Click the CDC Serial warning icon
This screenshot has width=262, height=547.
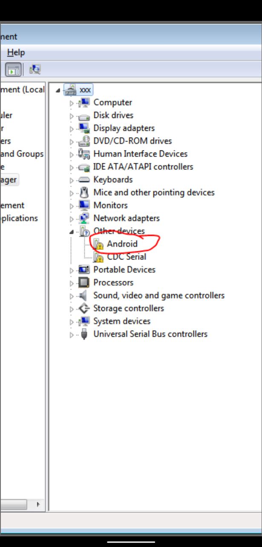(98, 257)
